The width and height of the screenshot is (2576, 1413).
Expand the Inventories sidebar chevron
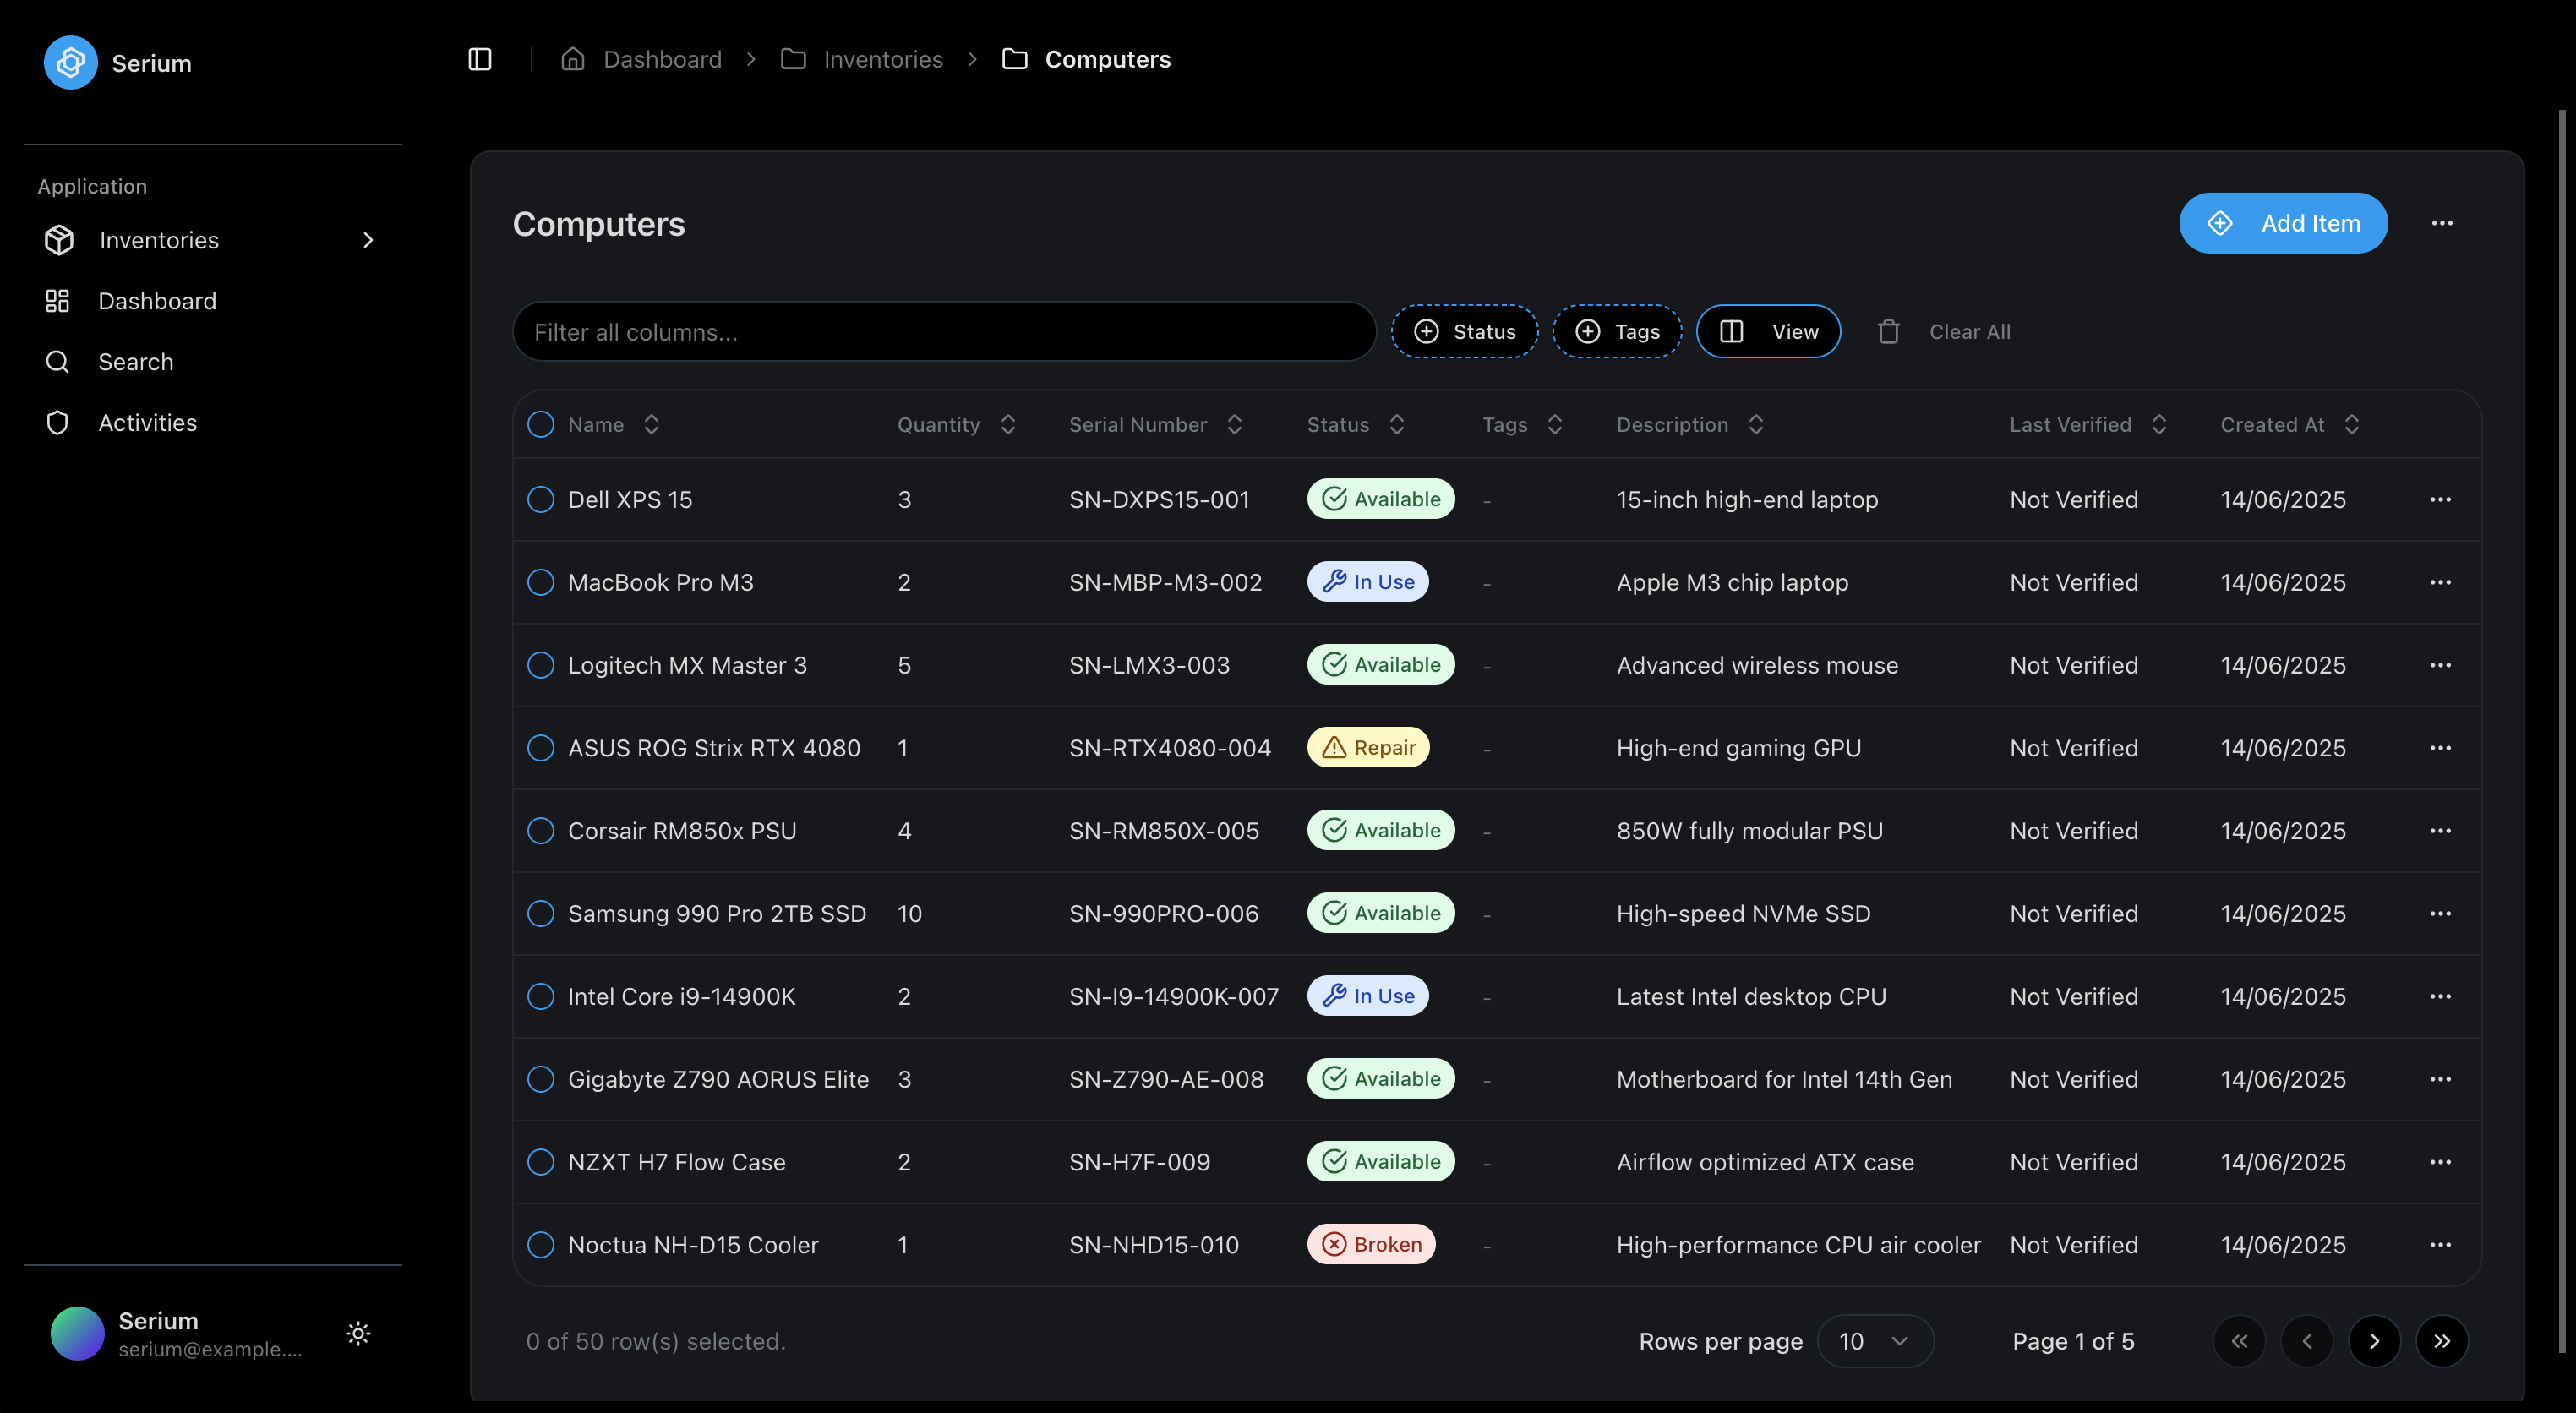(368, 240)
